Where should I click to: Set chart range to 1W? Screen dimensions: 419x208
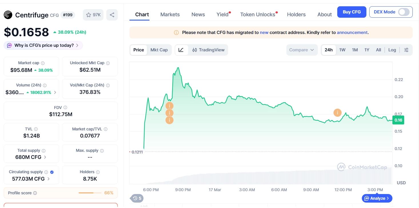(x=342, y=50)
